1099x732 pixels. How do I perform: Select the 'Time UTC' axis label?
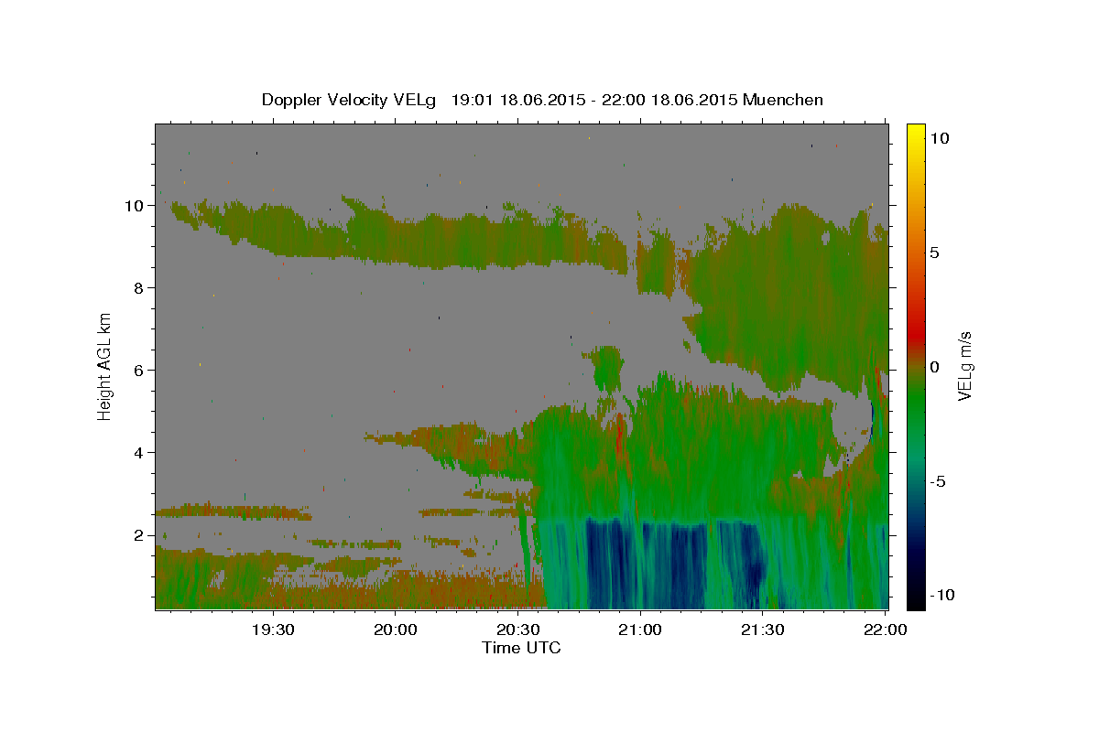521,648
